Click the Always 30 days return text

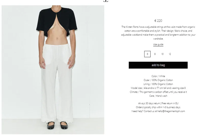point(149,103)
